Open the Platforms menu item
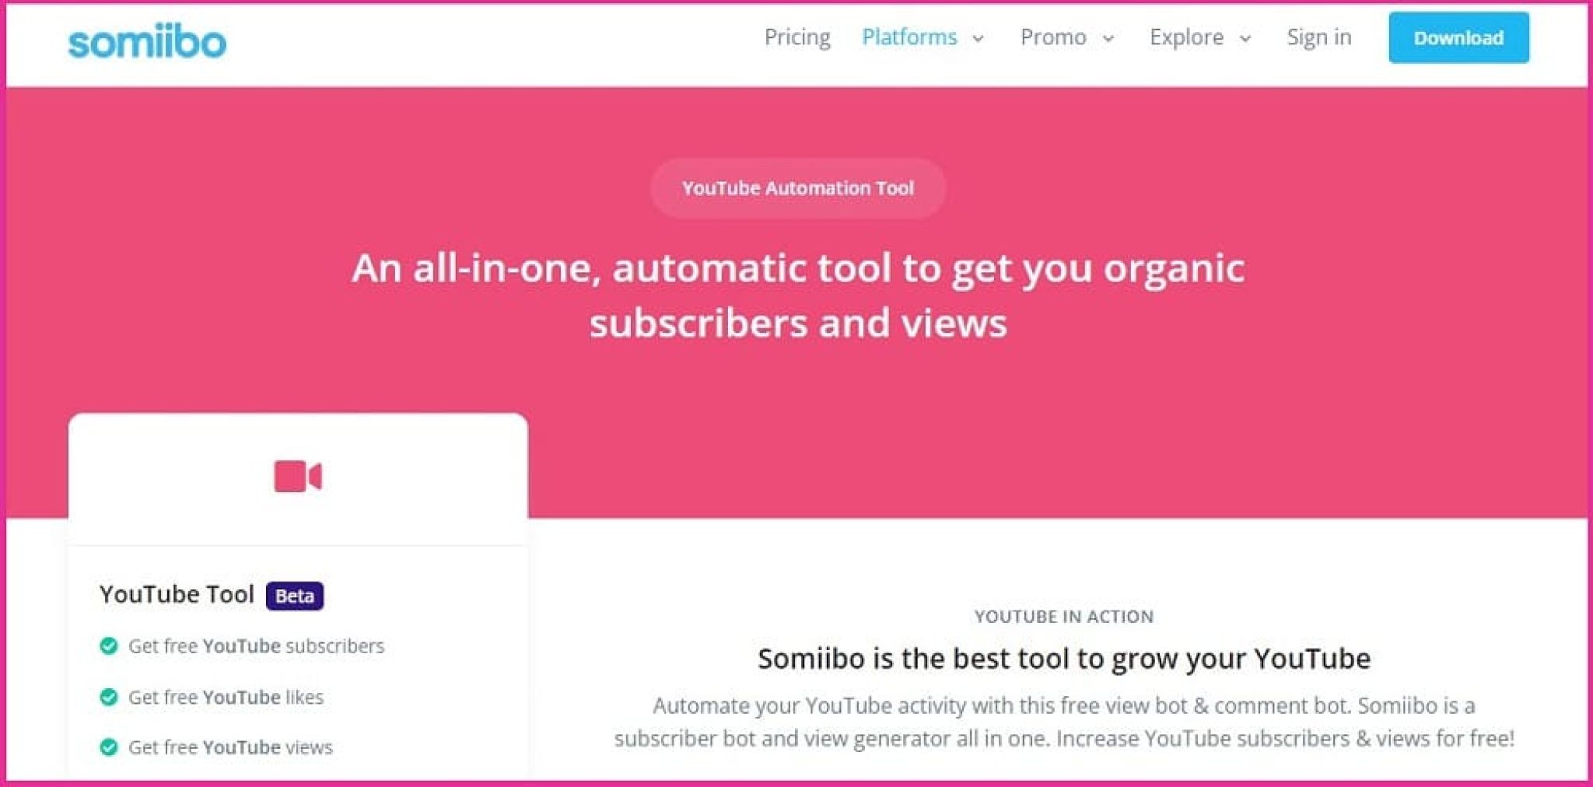 coord(909,37)
